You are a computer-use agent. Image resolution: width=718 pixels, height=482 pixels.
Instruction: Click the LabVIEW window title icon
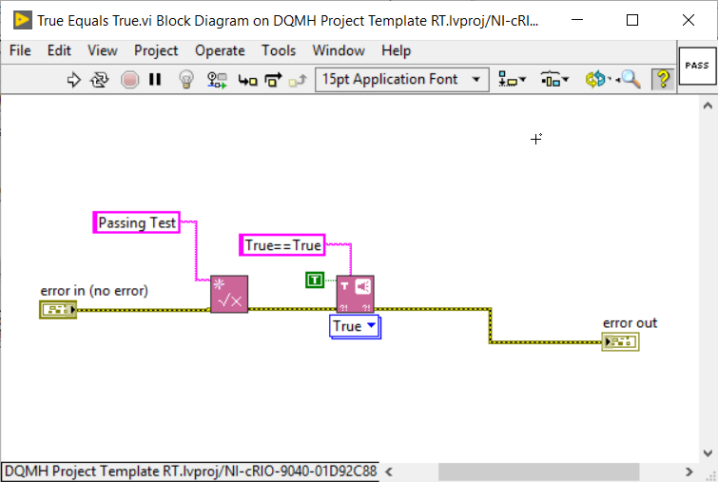[23, 21]
